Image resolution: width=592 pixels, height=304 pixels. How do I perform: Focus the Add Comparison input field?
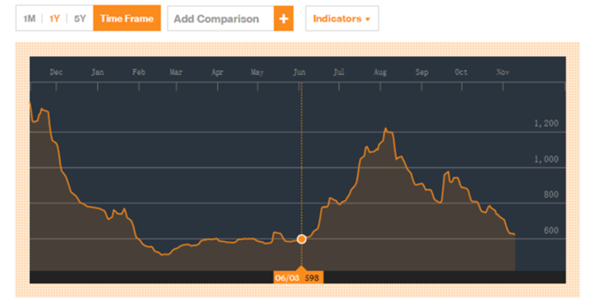pos(220,19)
